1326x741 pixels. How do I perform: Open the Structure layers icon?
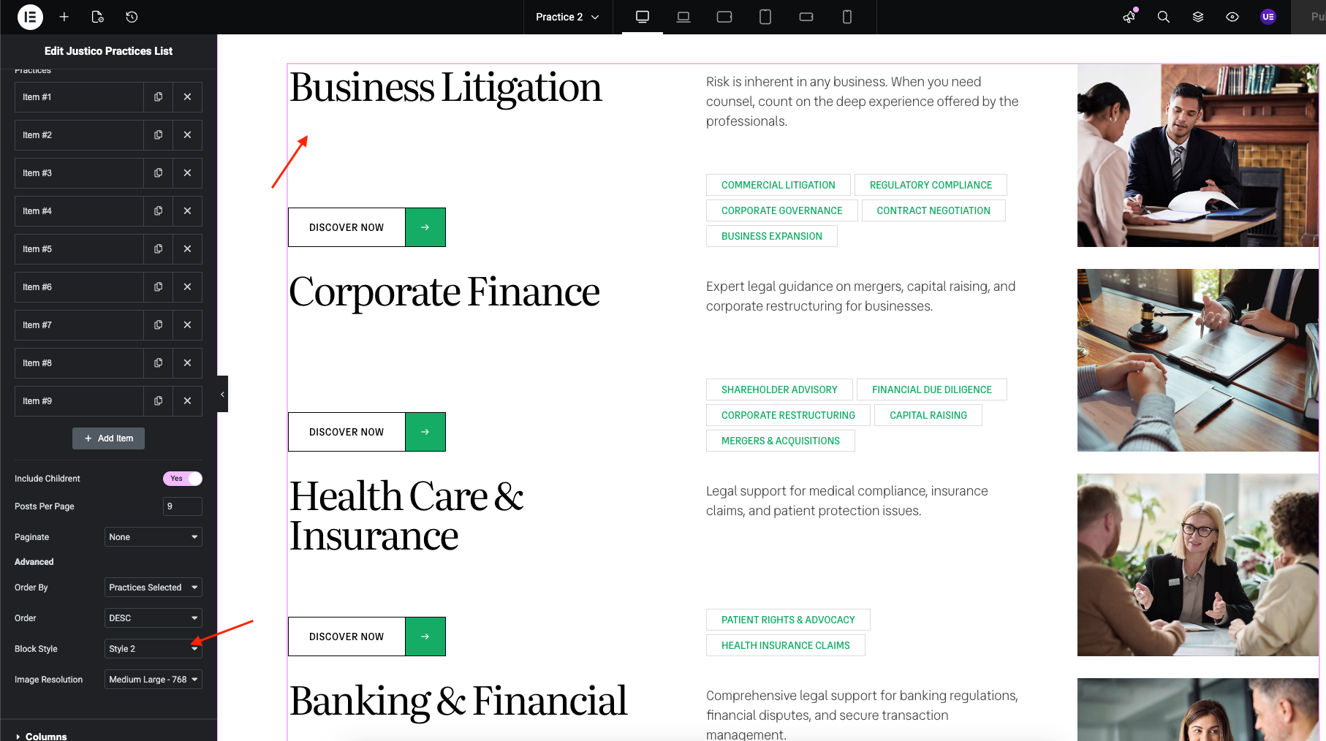(1197, 17)
